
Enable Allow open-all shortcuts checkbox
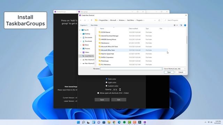[x=98, y=93]
